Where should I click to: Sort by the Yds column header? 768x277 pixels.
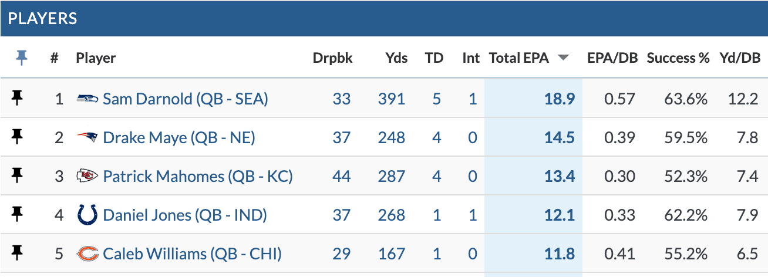point(396,58)
